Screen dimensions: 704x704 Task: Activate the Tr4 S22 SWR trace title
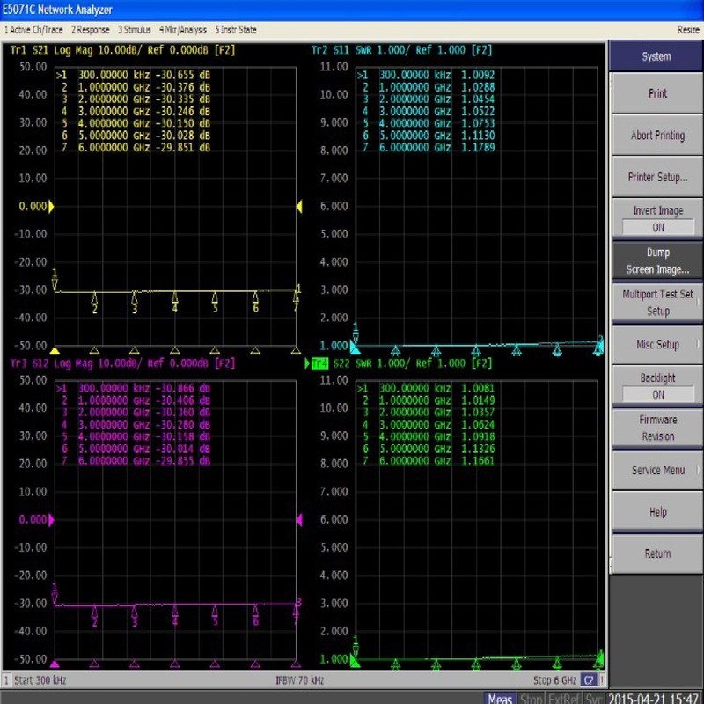click(402, 363)
